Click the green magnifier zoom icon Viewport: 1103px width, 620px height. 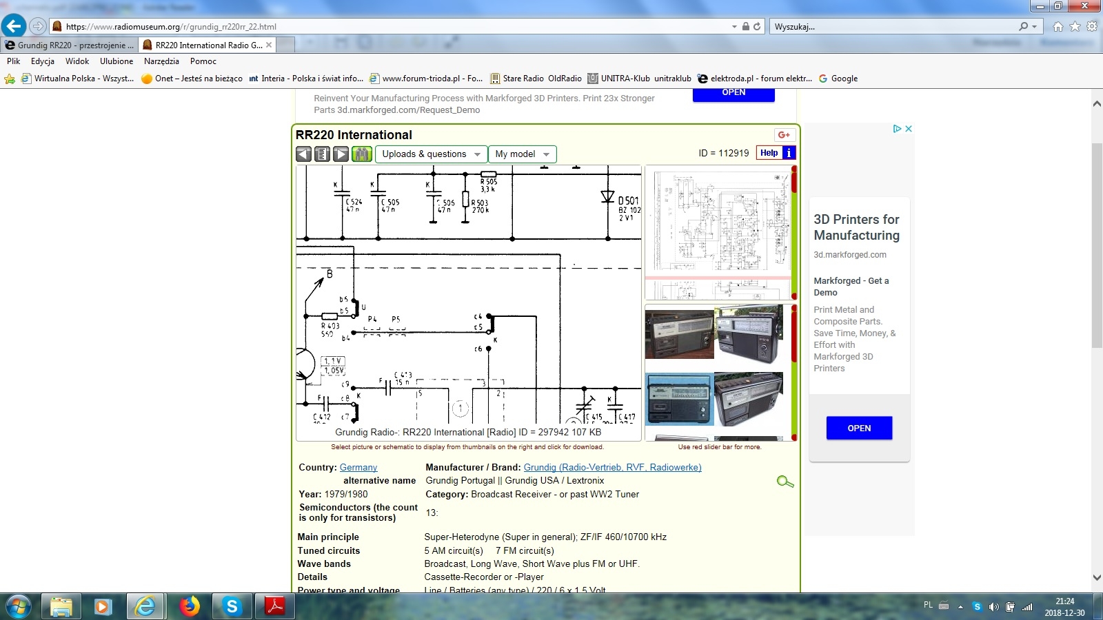click(785, 482)
